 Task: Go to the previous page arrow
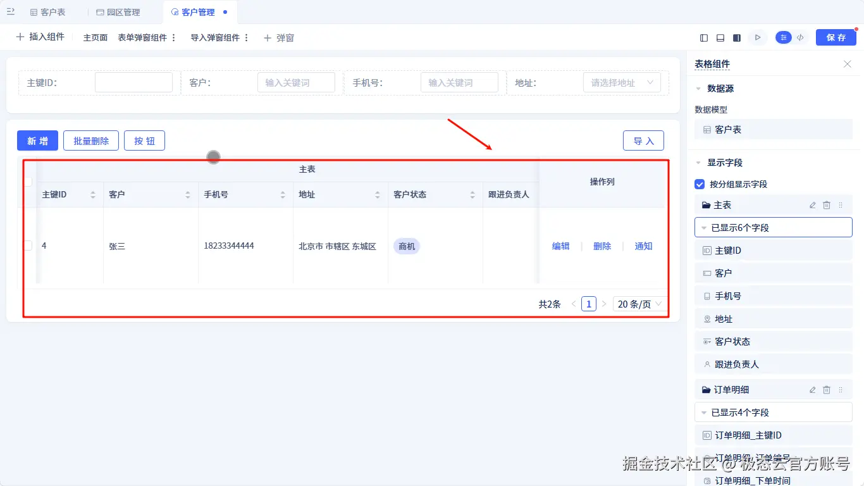point(574,304)
